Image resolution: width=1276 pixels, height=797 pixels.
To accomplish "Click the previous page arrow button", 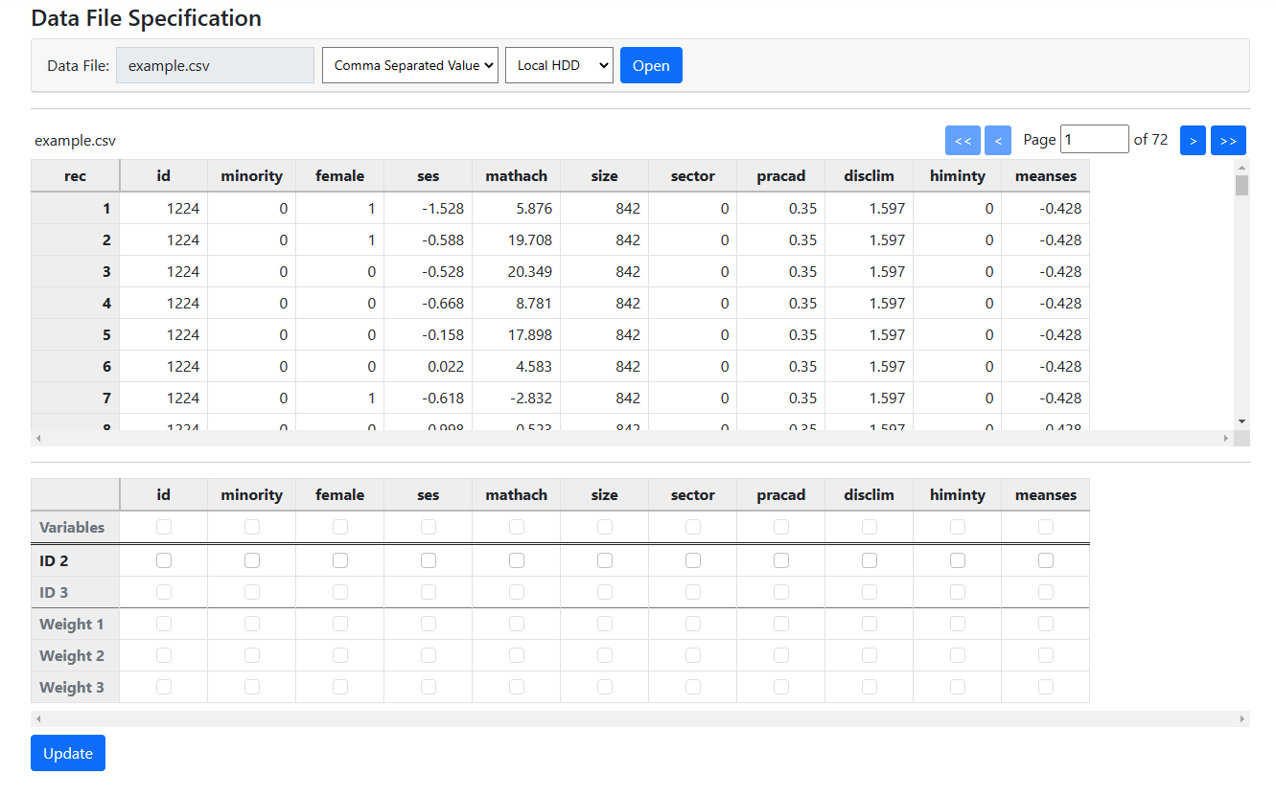I will 997,140.
